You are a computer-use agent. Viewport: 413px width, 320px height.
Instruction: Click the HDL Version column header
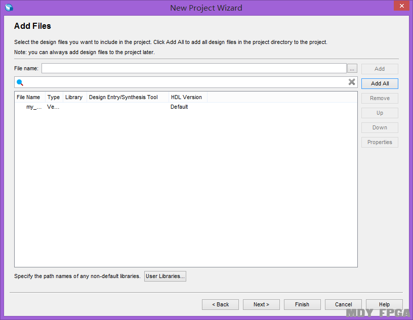(188, 97)
